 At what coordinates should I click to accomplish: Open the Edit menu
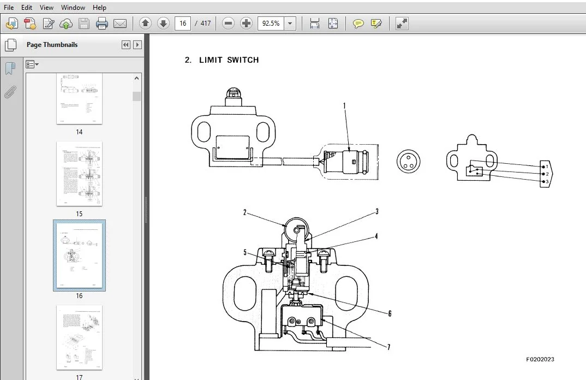click(x=27, y=8)
